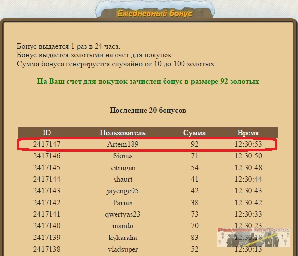Click the Время column header
The height and width of the screenshot is (256, 298).
pos(248,133)
